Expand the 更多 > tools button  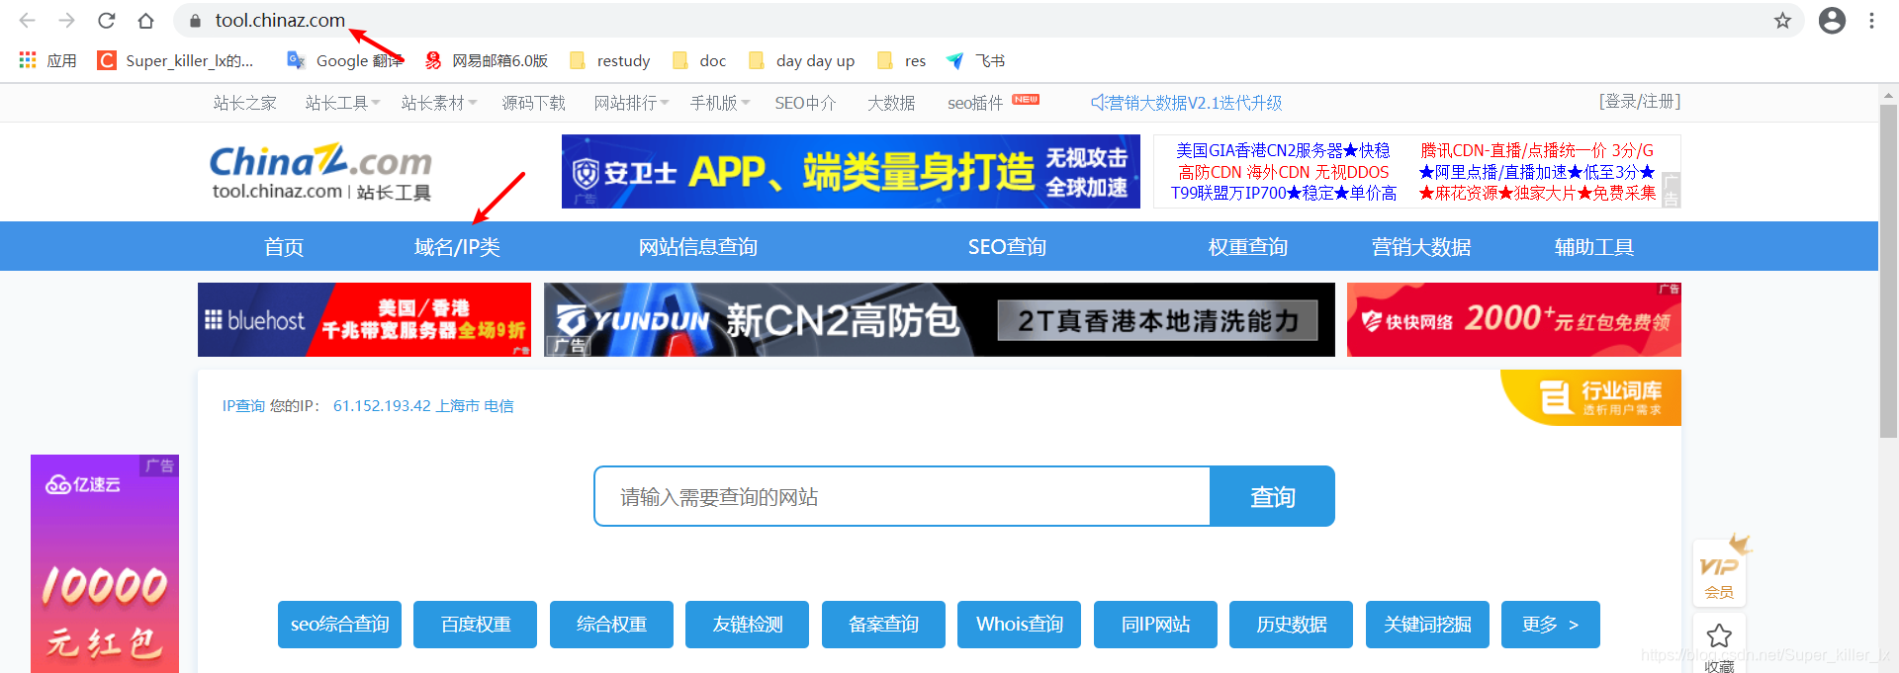point(1551,625)
